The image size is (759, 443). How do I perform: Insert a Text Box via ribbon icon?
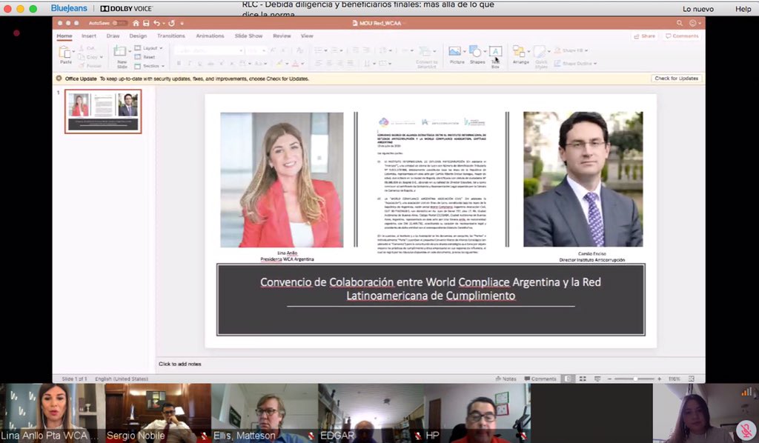point(495,51)
